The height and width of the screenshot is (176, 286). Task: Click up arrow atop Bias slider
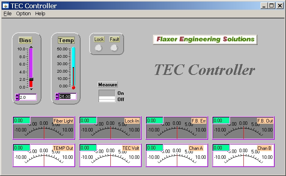[31, 47]
